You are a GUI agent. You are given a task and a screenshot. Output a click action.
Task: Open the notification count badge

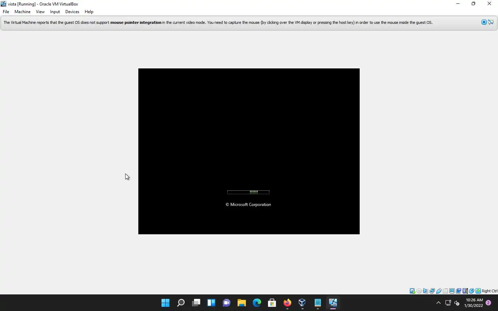[x=488, y=303]
